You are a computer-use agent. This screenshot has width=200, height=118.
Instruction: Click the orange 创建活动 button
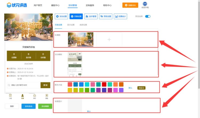[x=130, y=5]
